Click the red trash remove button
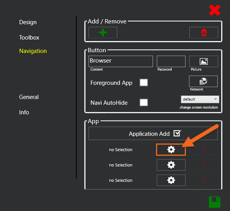The image size is (230, 211). click(204, 33)
